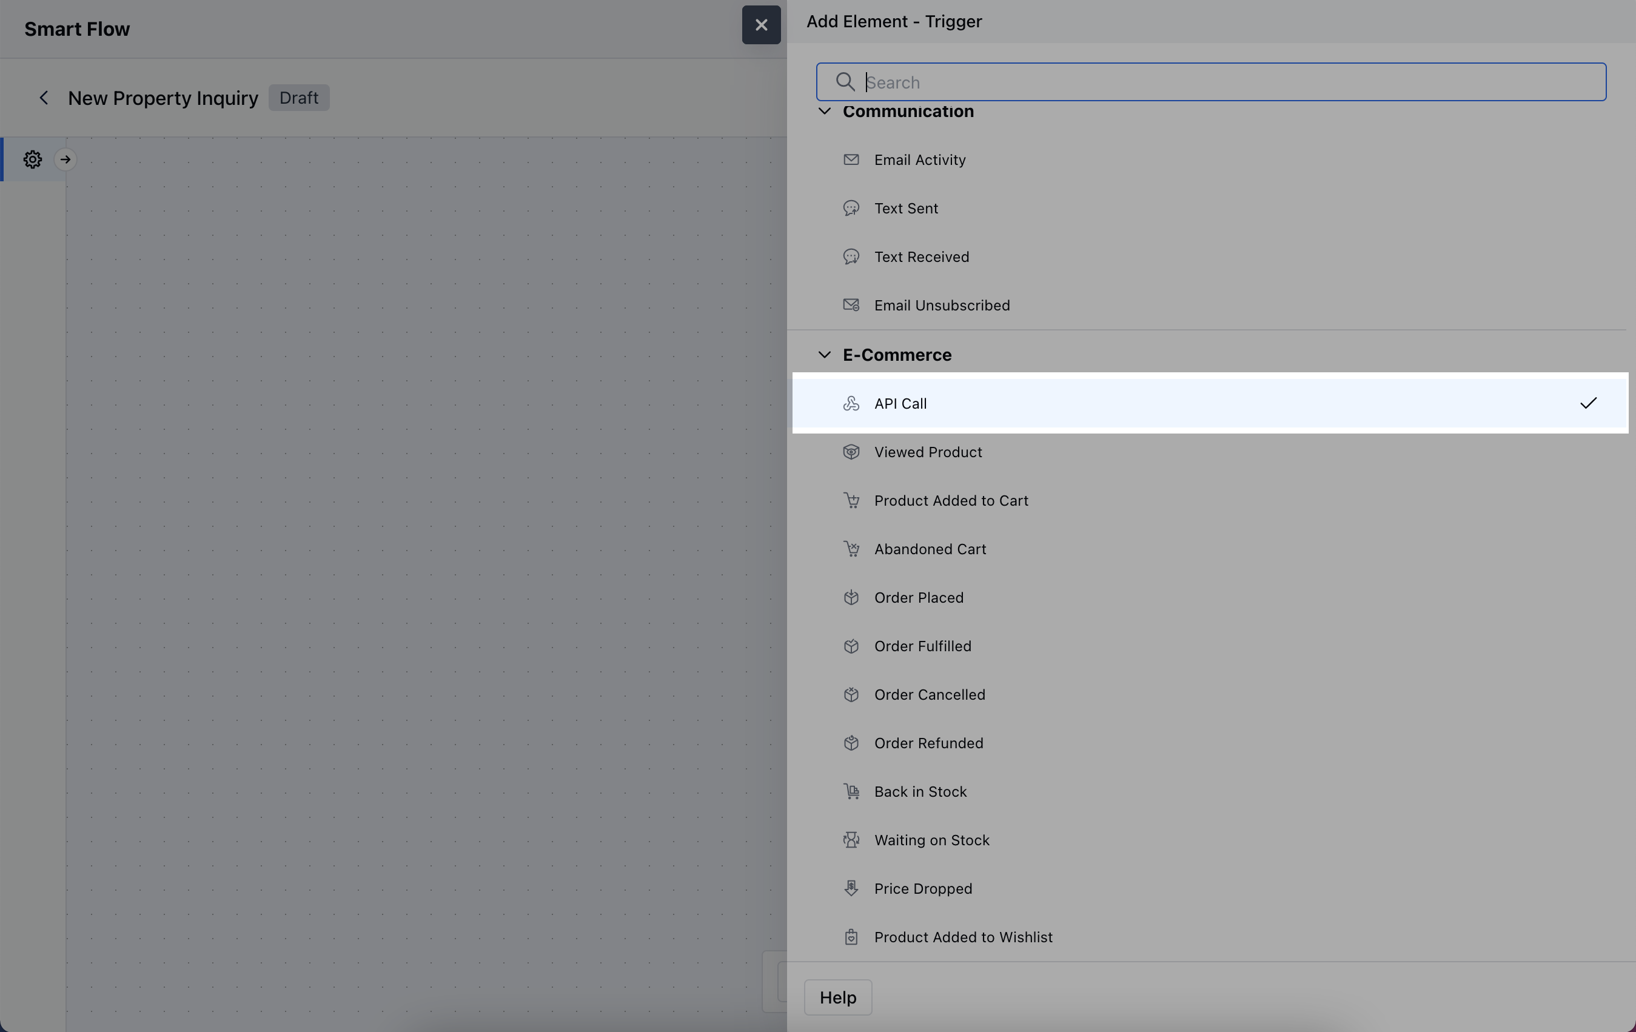The image size is (1636, 1032).
Task: Click the Abandoned Cart icon
Action: click(x=851, y=549)
